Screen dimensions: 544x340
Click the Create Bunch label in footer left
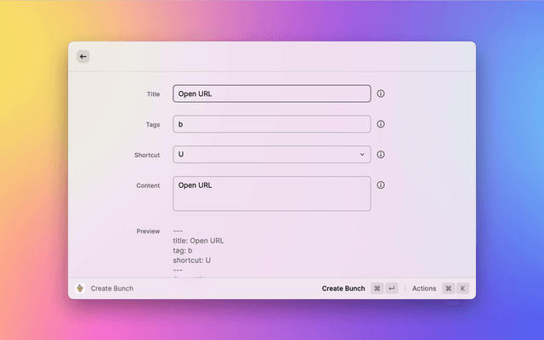click(x=112, y=288)
